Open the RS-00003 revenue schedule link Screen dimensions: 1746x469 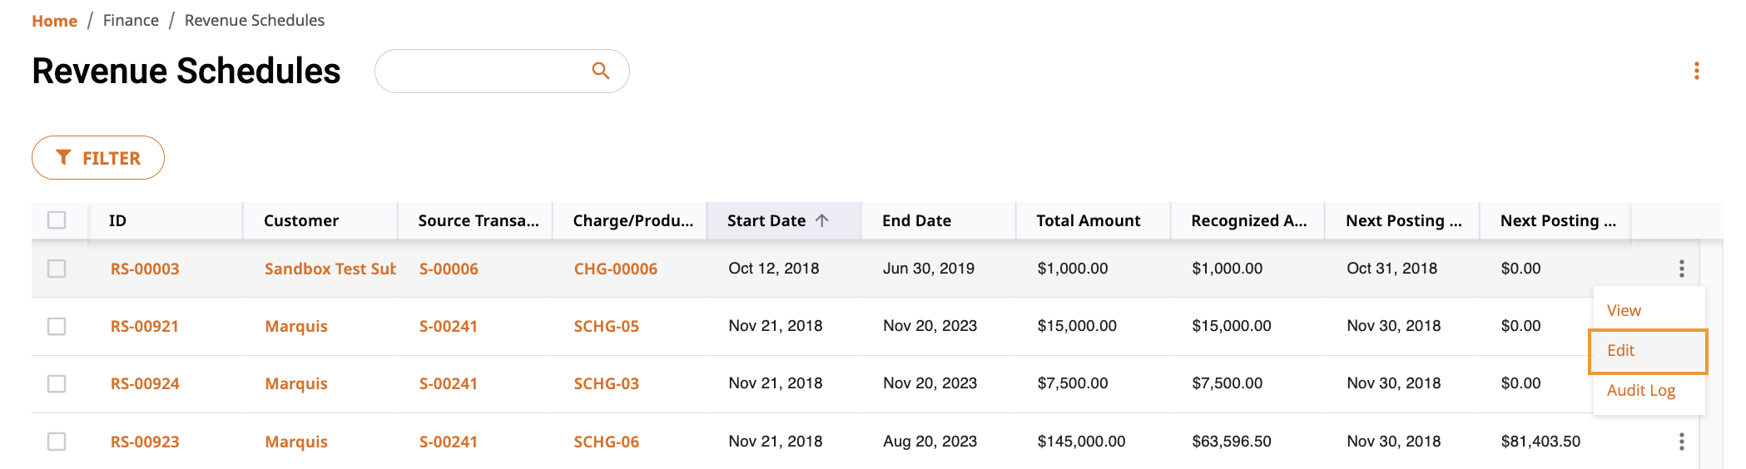pos(145,269)
